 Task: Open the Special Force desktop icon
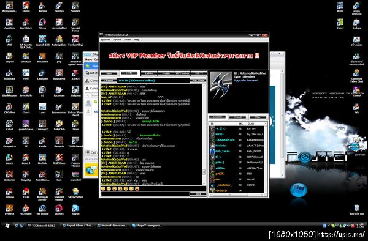pos(75,25)
